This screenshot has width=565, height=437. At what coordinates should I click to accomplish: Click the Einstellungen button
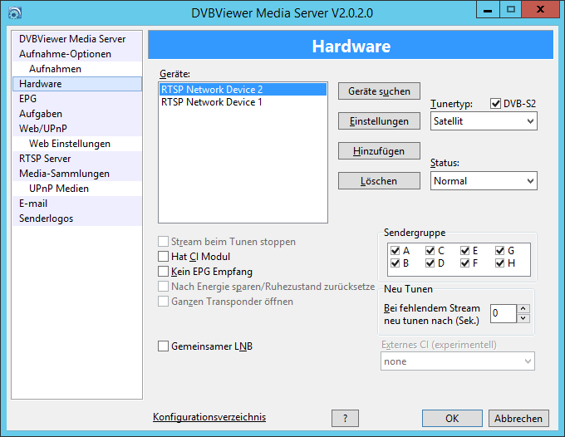coord(379,121)
